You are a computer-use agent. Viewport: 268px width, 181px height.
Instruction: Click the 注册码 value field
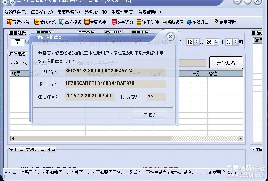pyautogui.click(x=115, y=84)
